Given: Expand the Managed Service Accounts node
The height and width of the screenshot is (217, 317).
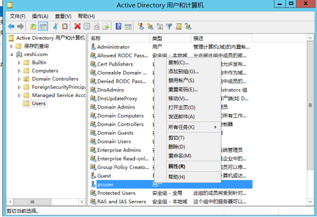Looking at the screenshot, I should tap(19, 95).
